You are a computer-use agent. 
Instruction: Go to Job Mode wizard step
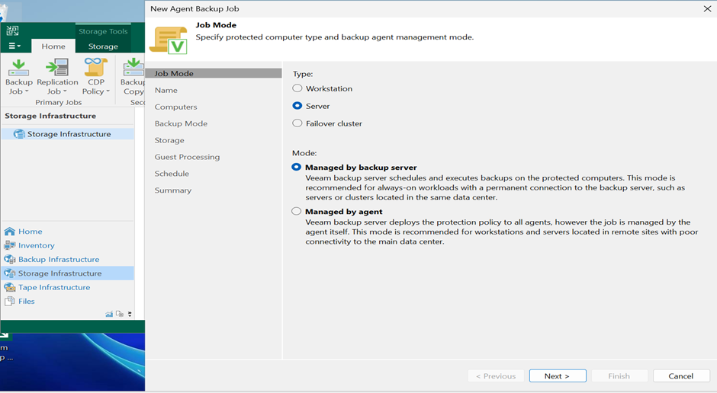pyautogui.click(x=214, y=73)
